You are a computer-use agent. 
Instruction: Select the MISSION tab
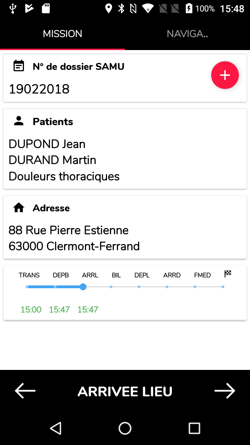pyautogui.click(x=62, y=34)
